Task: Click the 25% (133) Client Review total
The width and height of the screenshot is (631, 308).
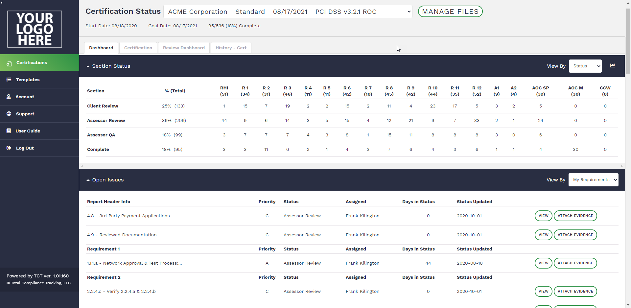Action: pos(173,106)
